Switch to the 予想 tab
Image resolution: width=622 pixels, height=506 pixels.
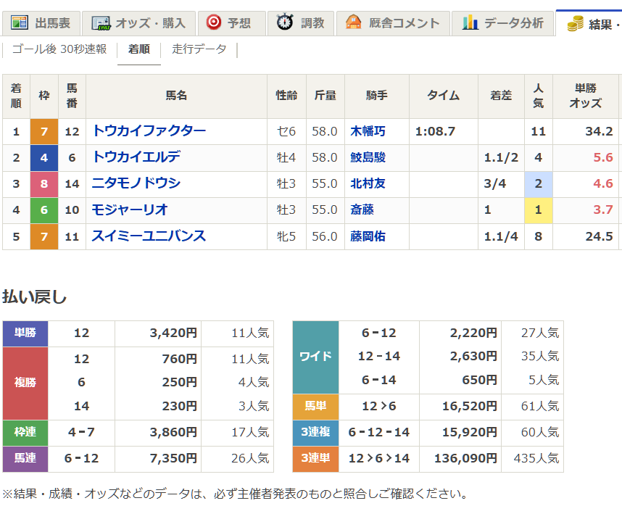tap(231, 23)
